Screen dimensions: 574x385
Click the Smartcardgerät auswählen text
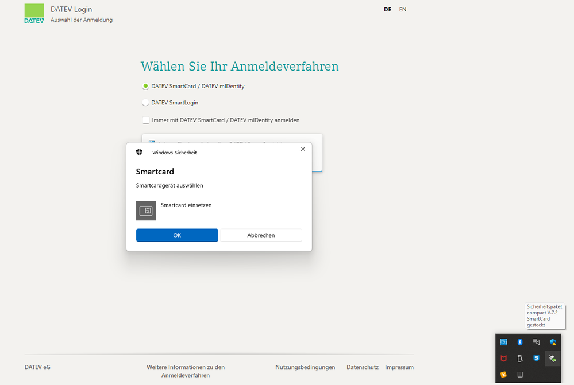pos(169,185)
